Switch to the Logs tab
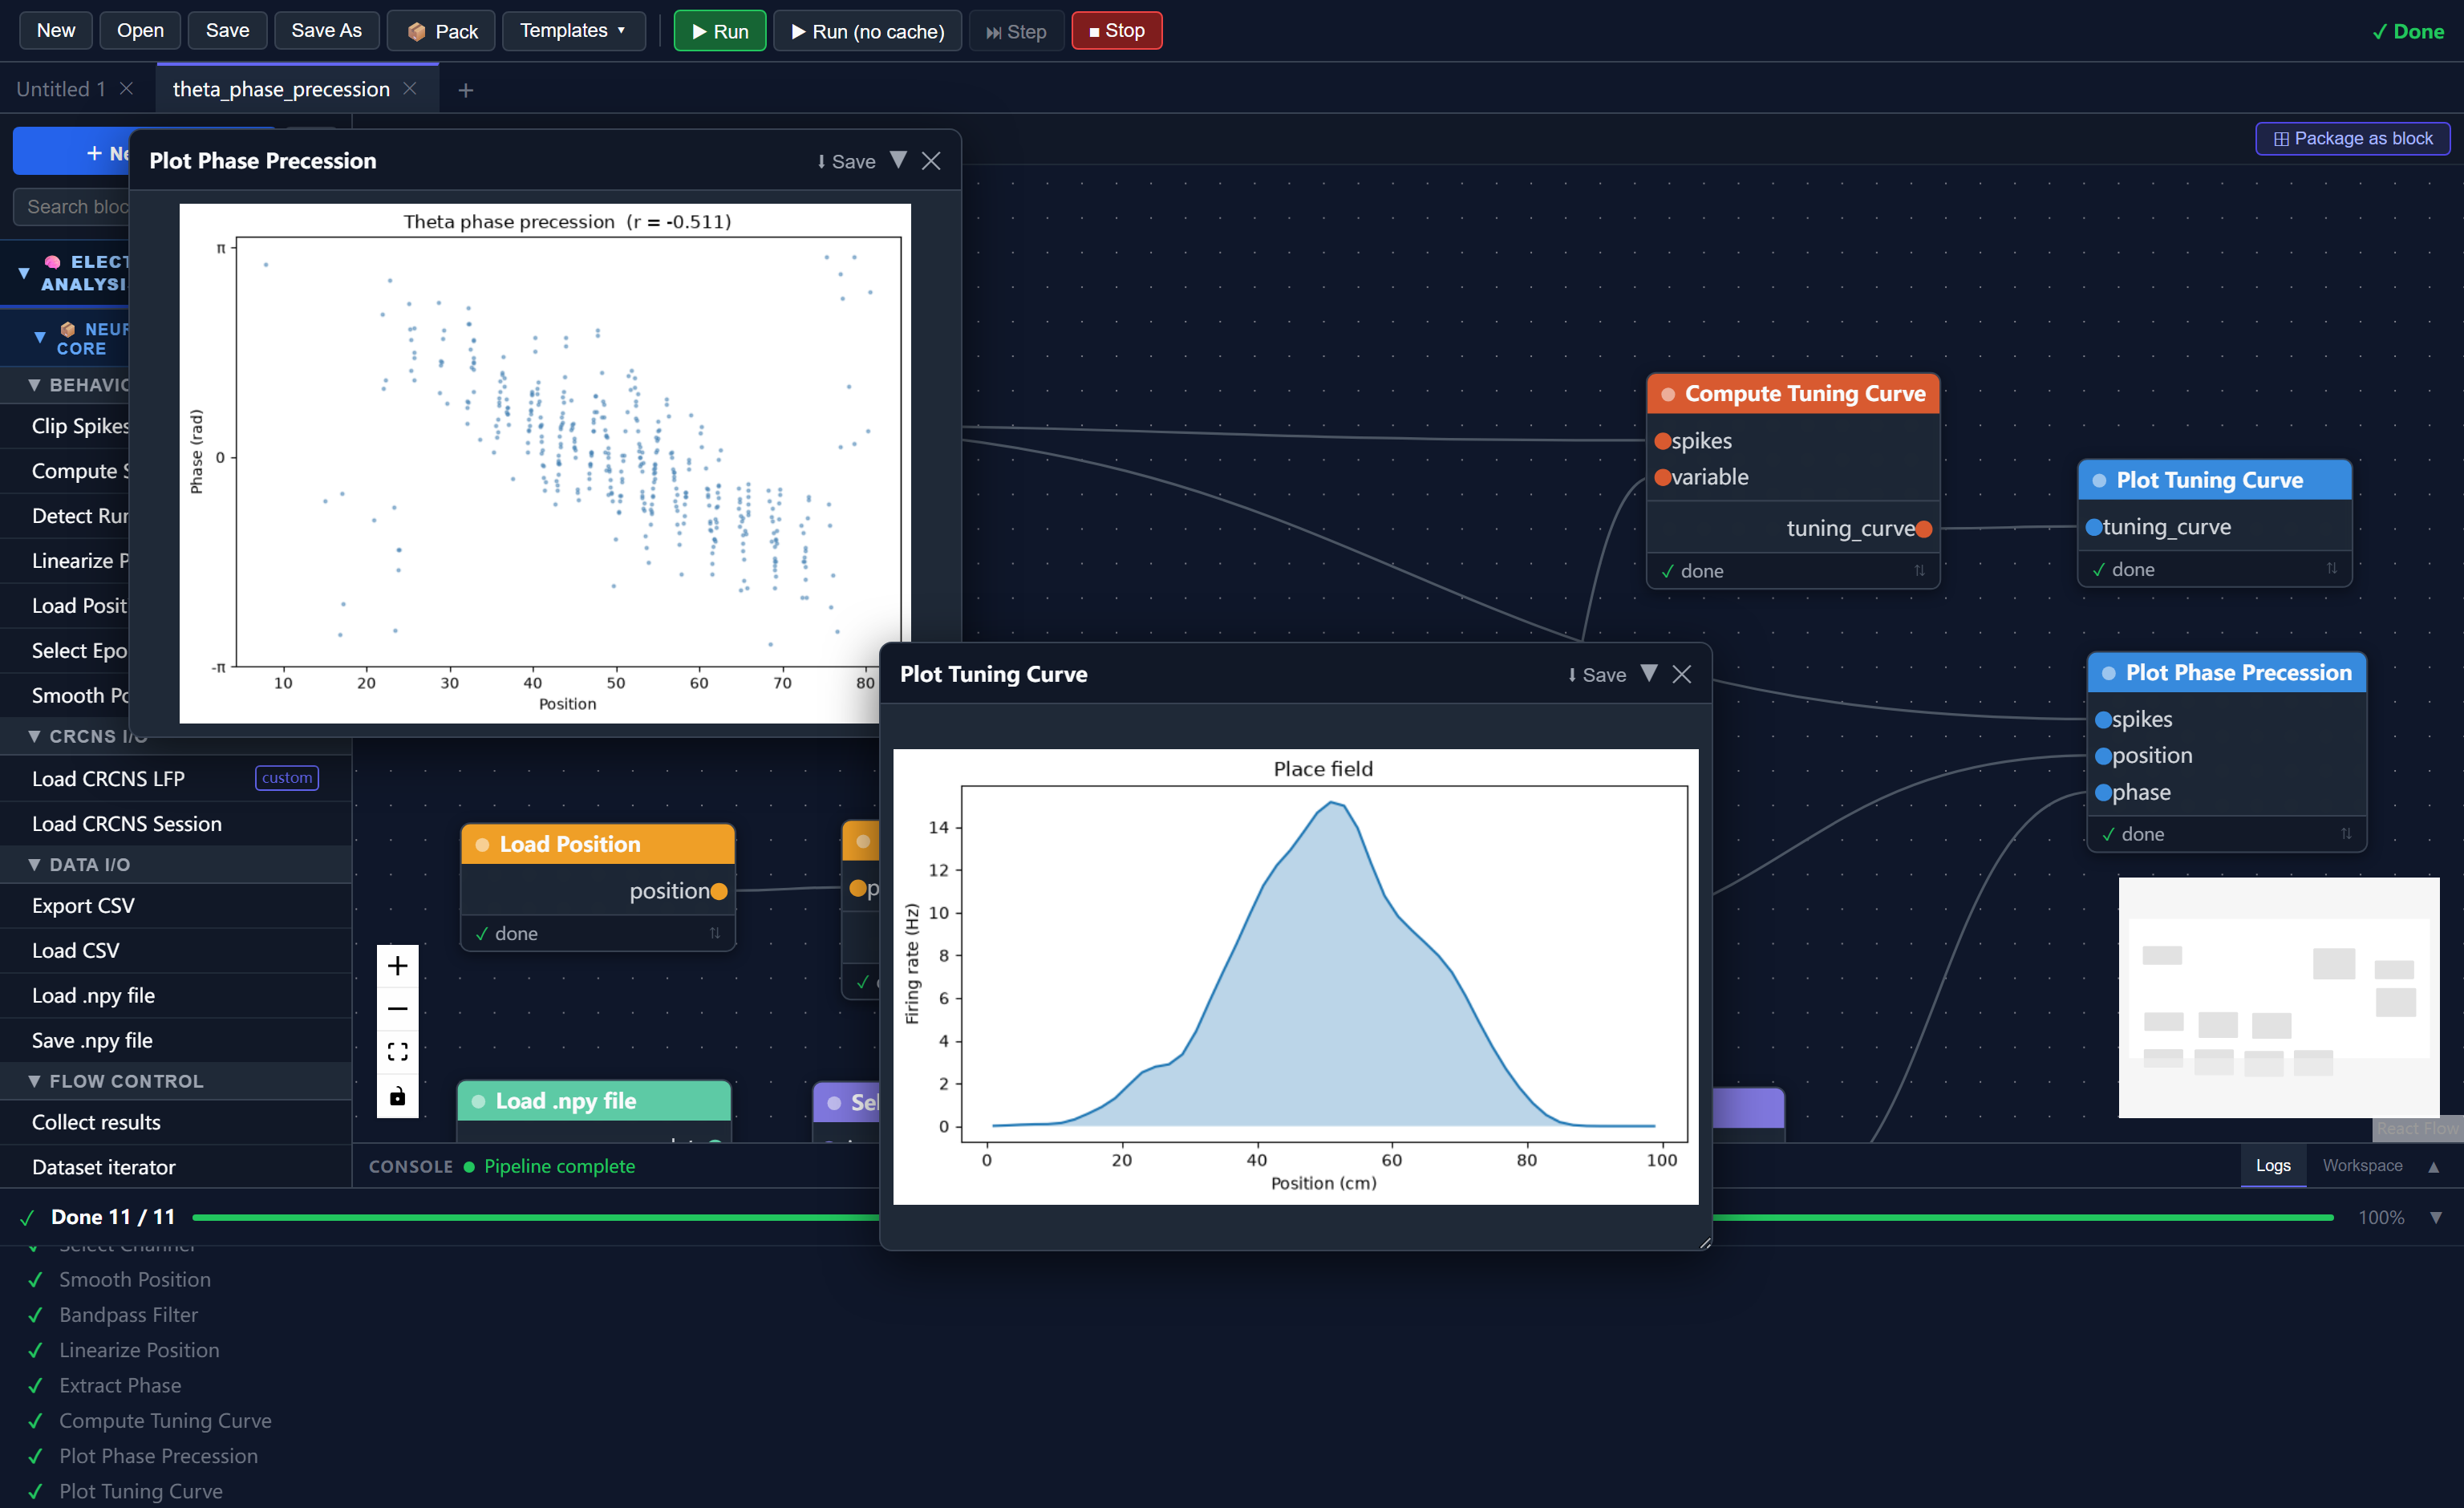This screenshot has width=2464, height=1508. [x=2273, y=1165]
